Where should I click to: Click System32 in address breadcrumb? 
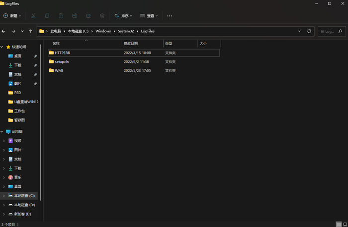pos(126,31)
